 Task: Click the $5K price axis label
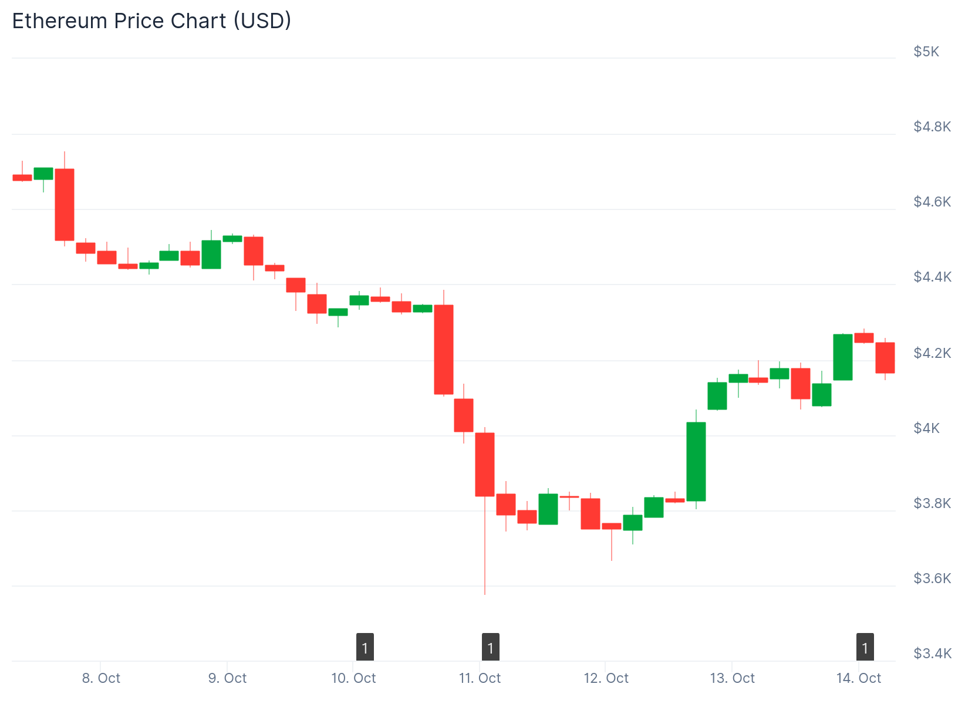coord(926,52)
